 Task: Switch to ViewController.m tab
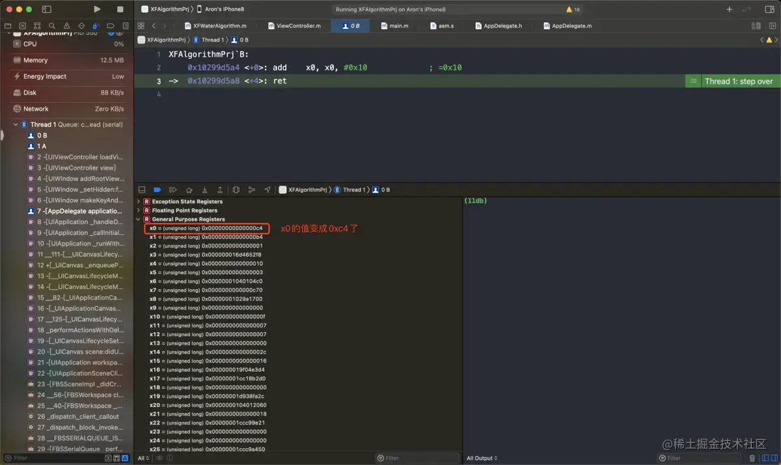coord(294,26)
